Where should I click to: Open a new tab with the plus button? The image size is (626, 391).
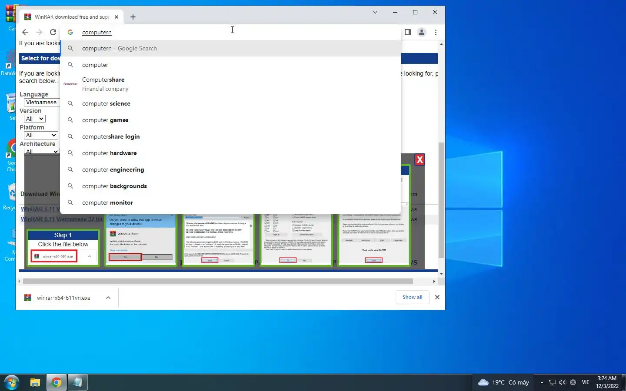pyautogui.click(x=133, y=17)
